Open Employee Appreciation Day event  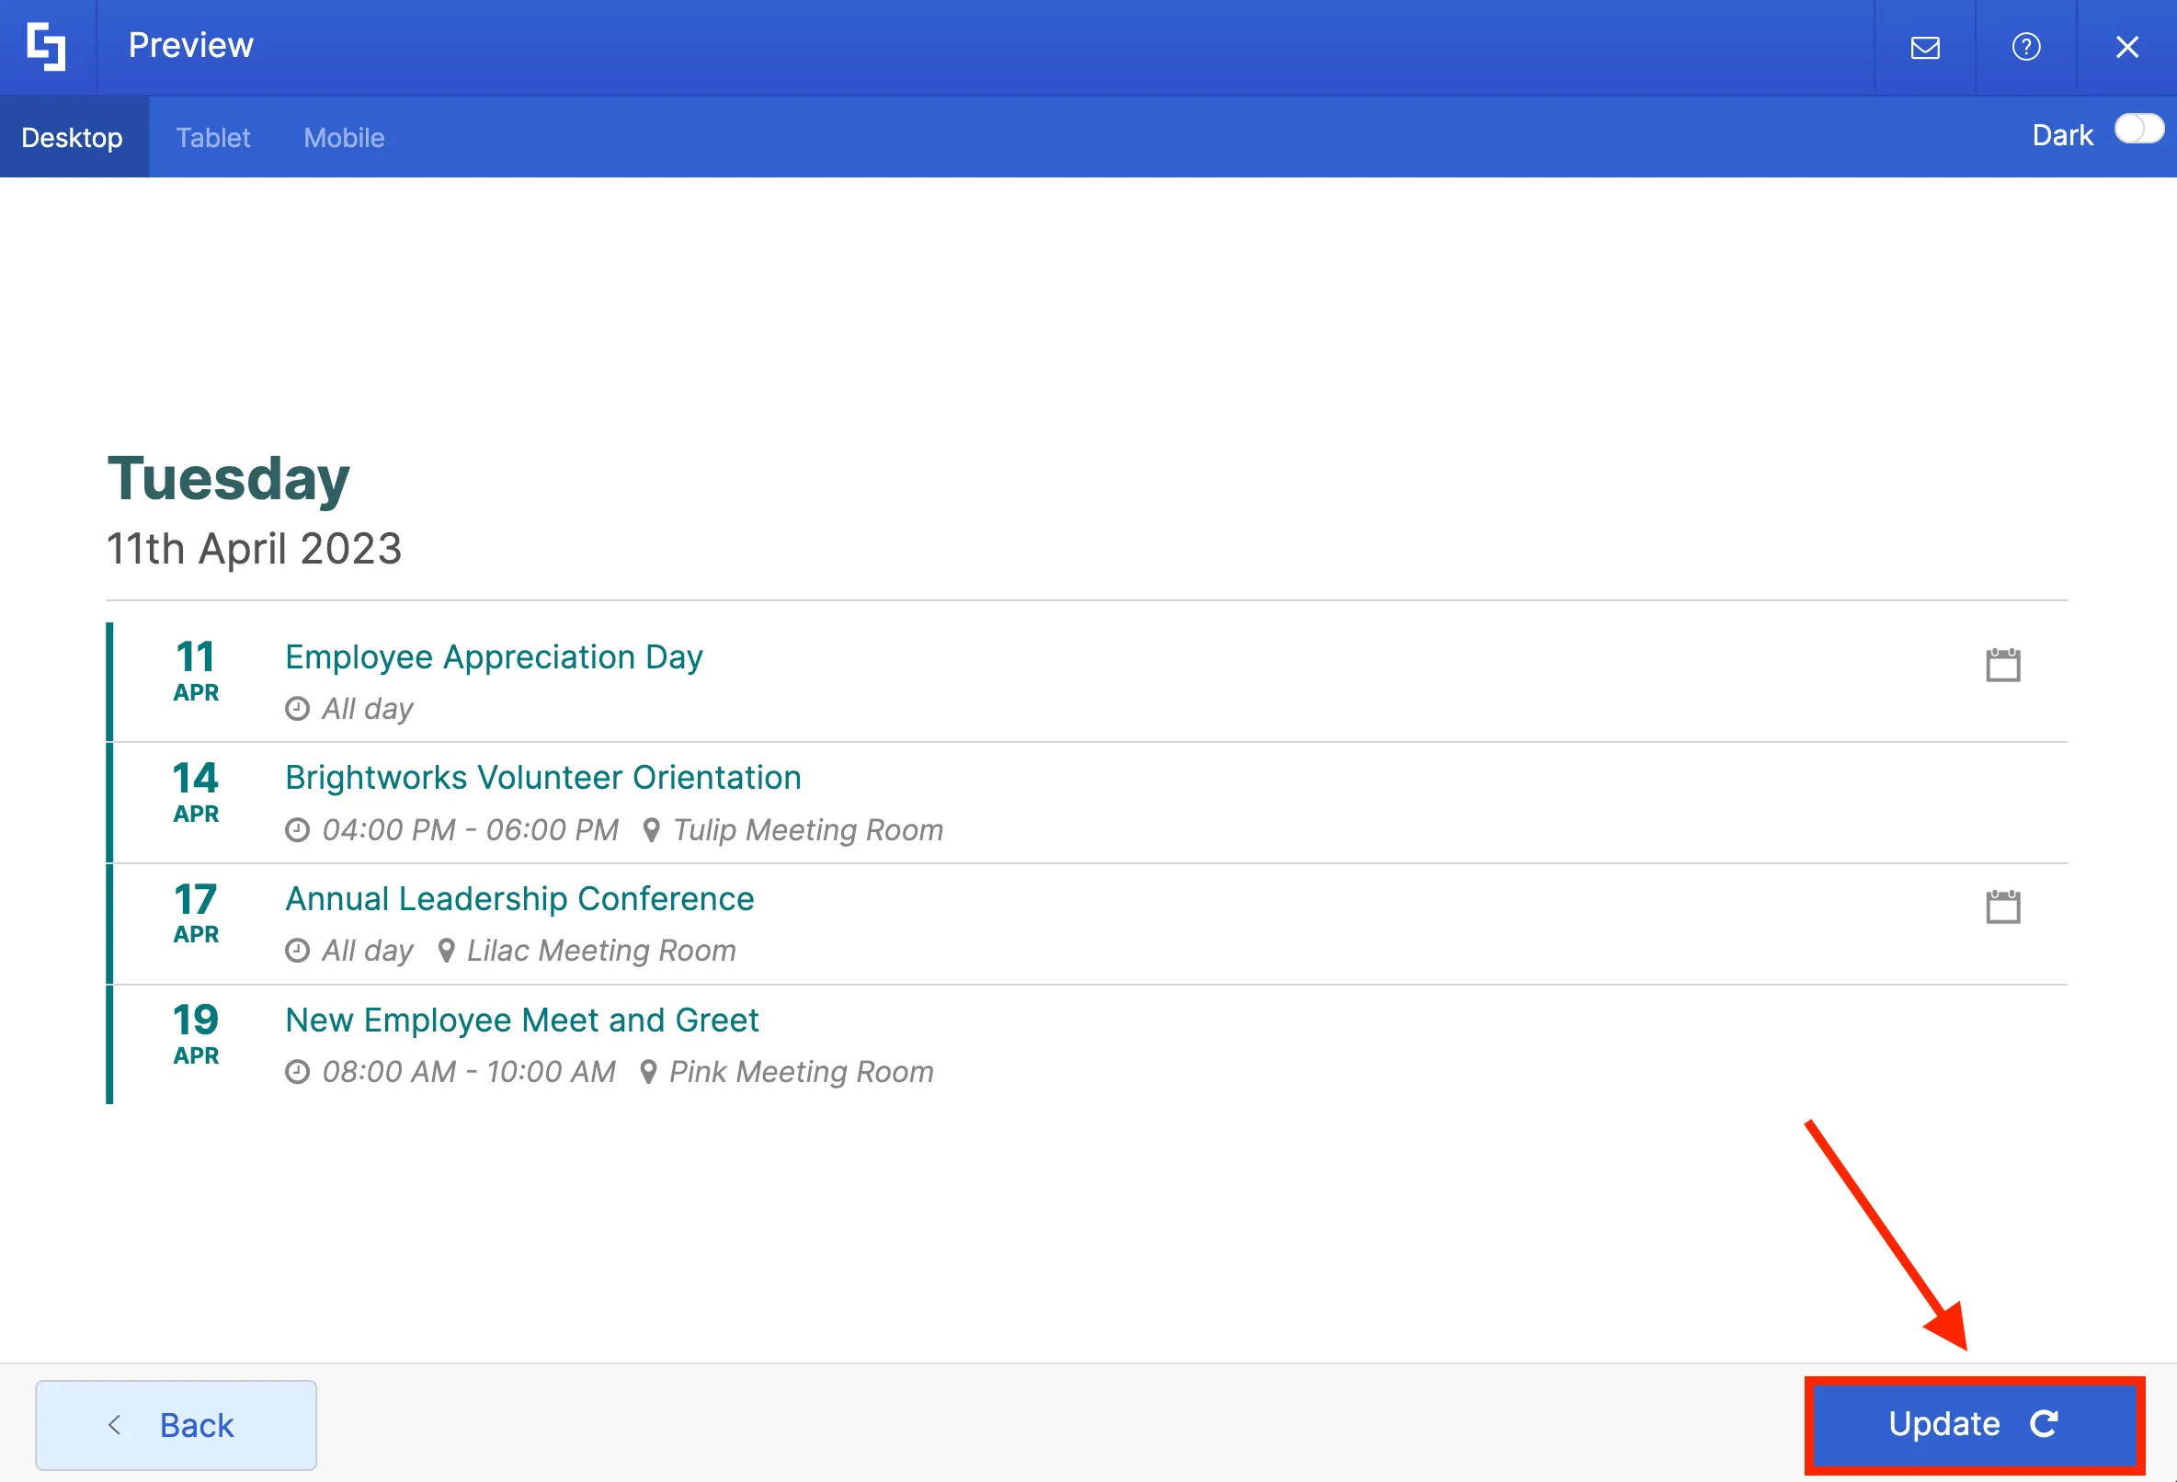click(494, 656)
